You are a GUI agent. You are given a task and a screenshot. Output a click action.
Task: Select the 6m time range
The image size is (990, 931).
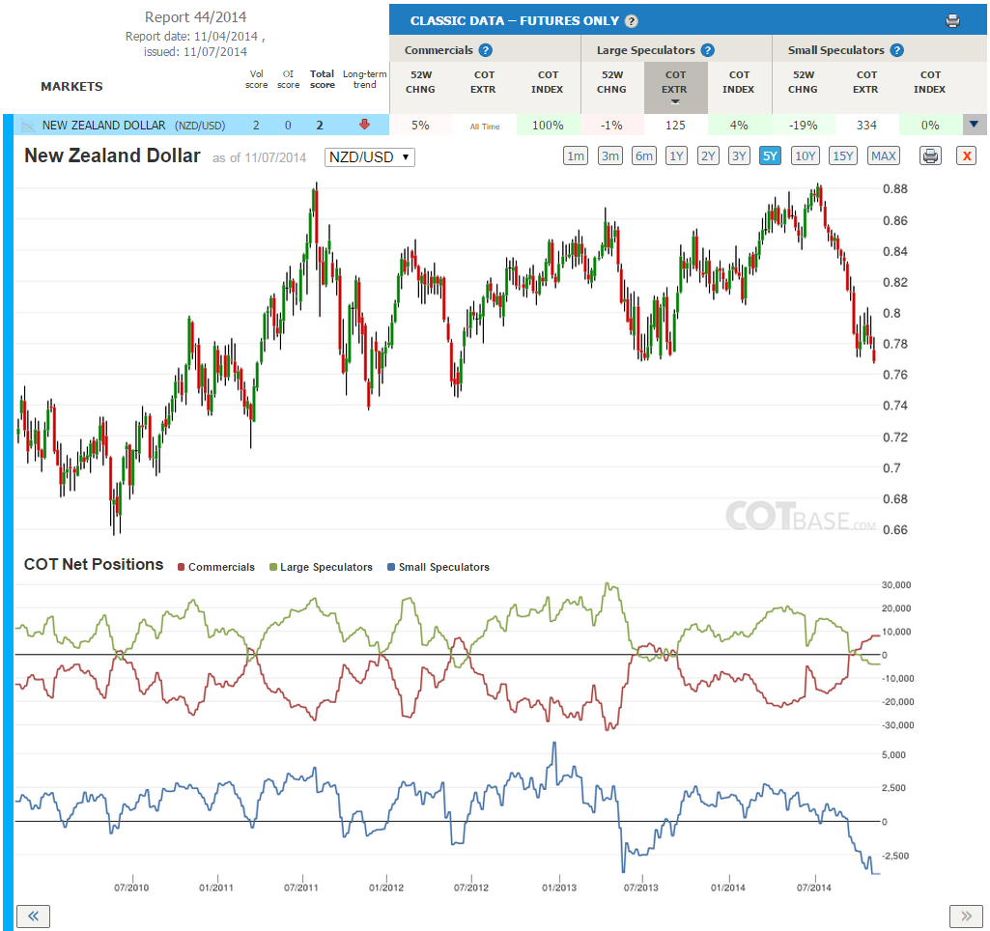[644, 155]
